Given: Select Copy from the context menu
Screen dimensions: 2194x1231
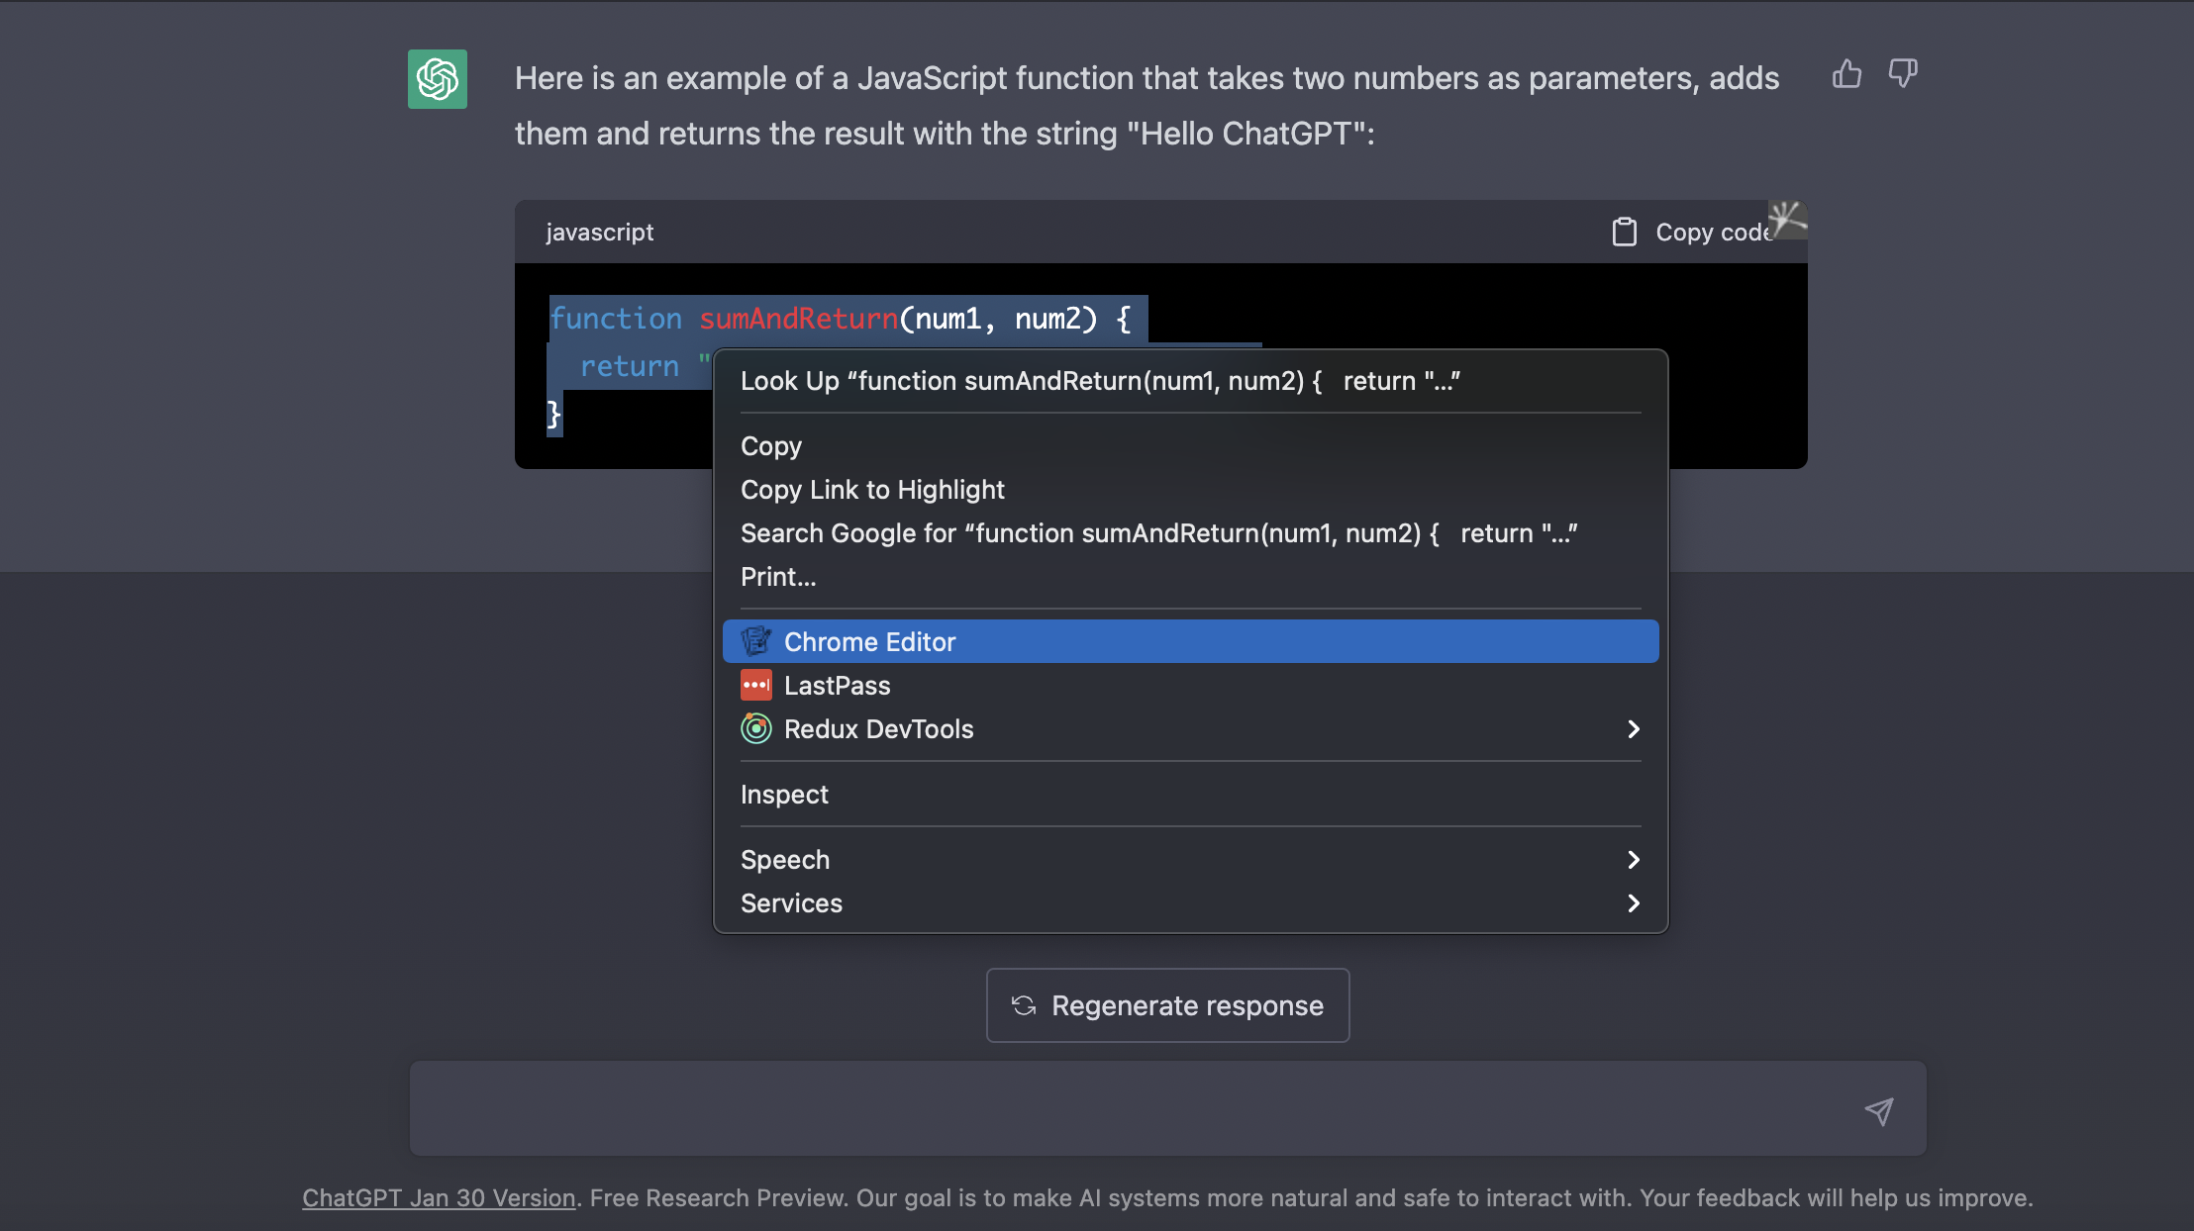Looking at the screenshot, I should click(771, 446).
